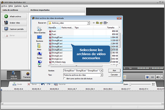Image resolution: width=165 pixels, height=110 pixels.
Task: Create a new folder in the dialog
Action: pos(101,23)
